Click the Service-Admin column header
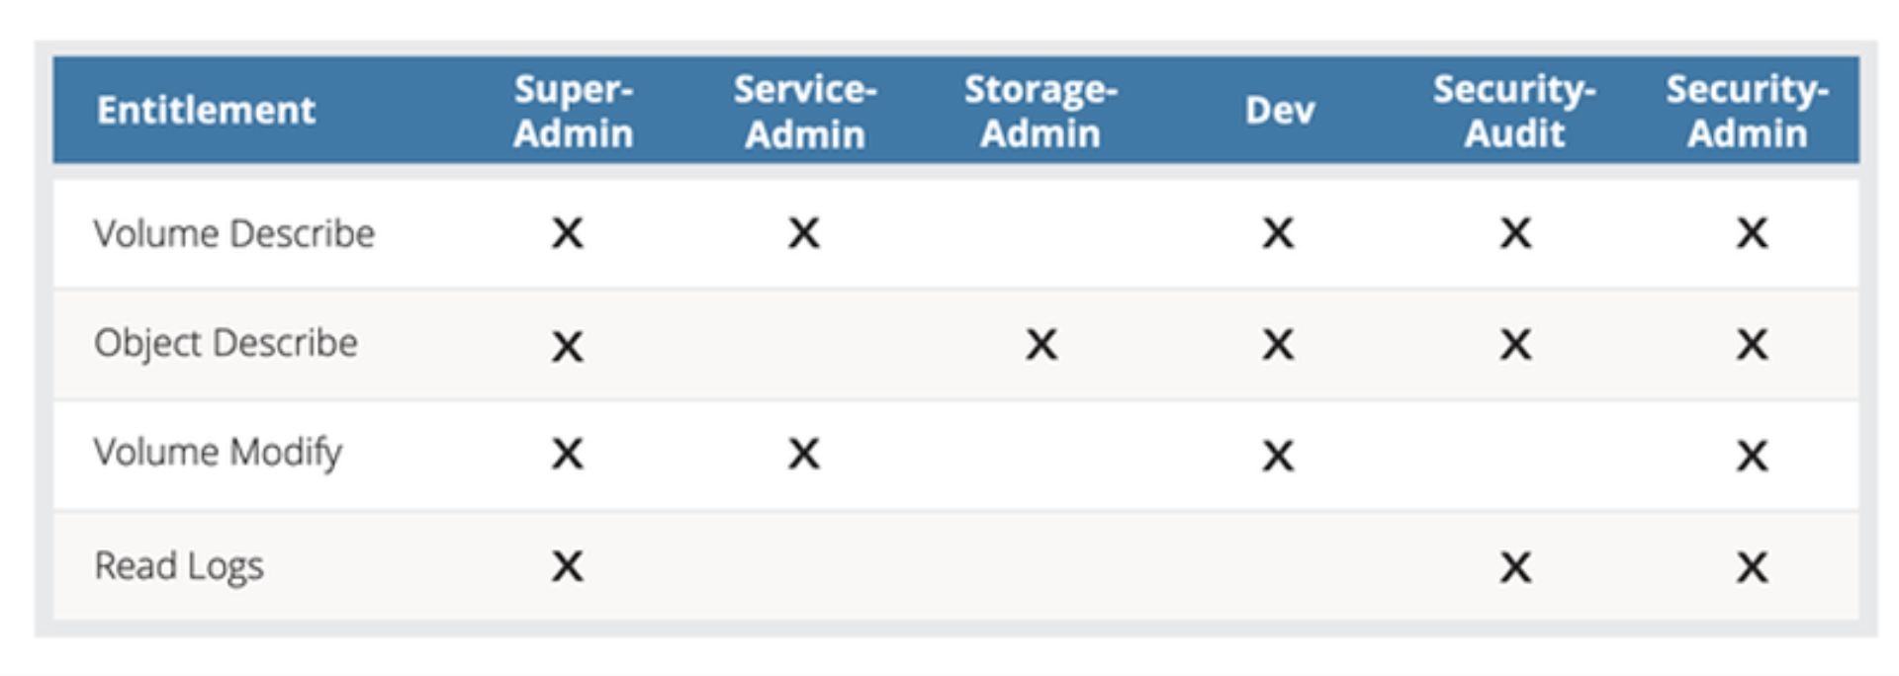Image resolution: width=1899 pixels, height=676 pixels. (805, 111)
